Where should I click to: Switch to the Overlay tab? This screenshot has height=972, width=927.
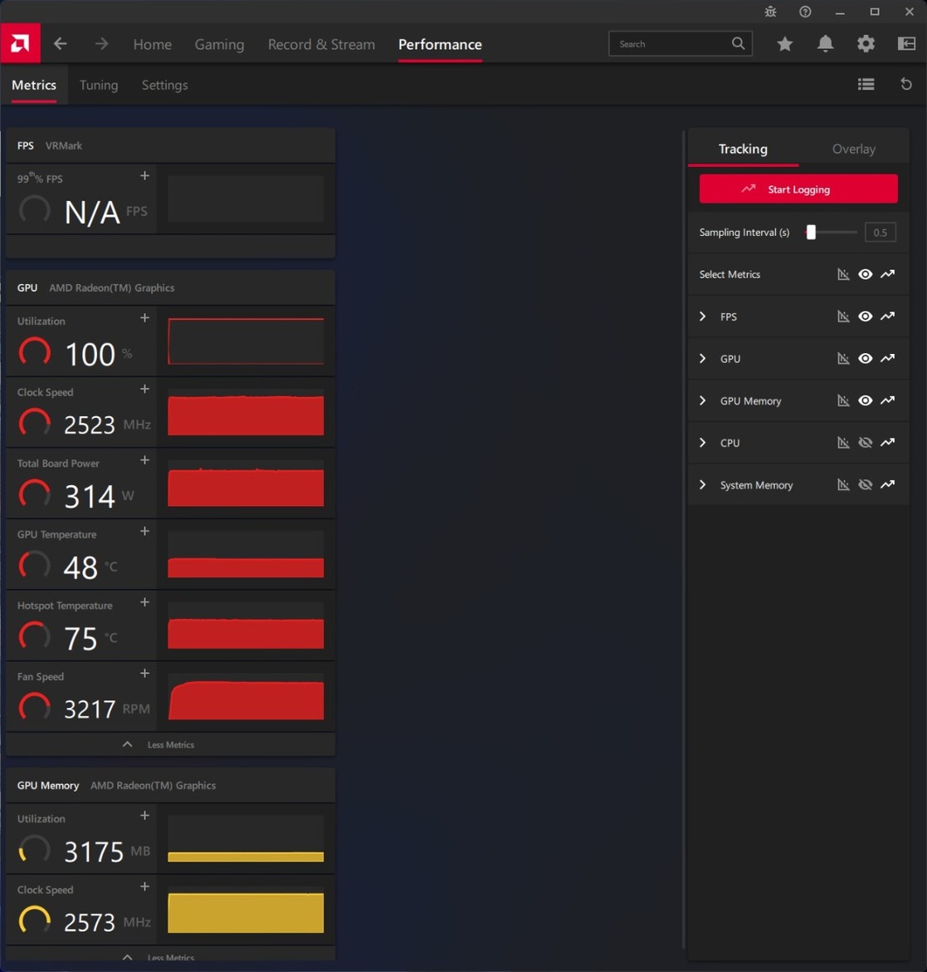(853, 149)
